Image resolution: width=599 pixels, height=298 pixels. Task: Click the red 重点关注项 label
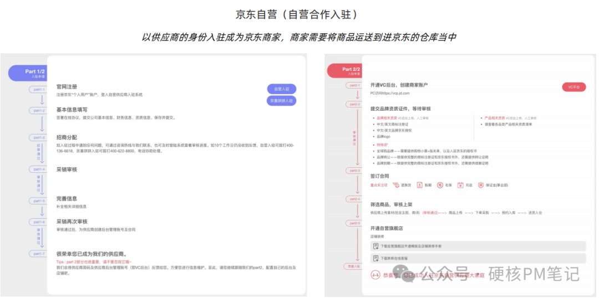(x=379, y=185)
